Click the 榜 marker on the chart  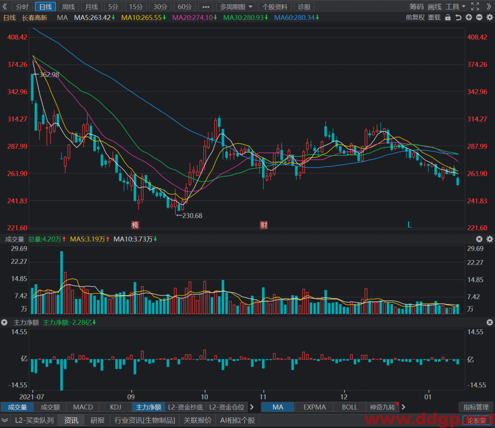click(x=135, y=225)
